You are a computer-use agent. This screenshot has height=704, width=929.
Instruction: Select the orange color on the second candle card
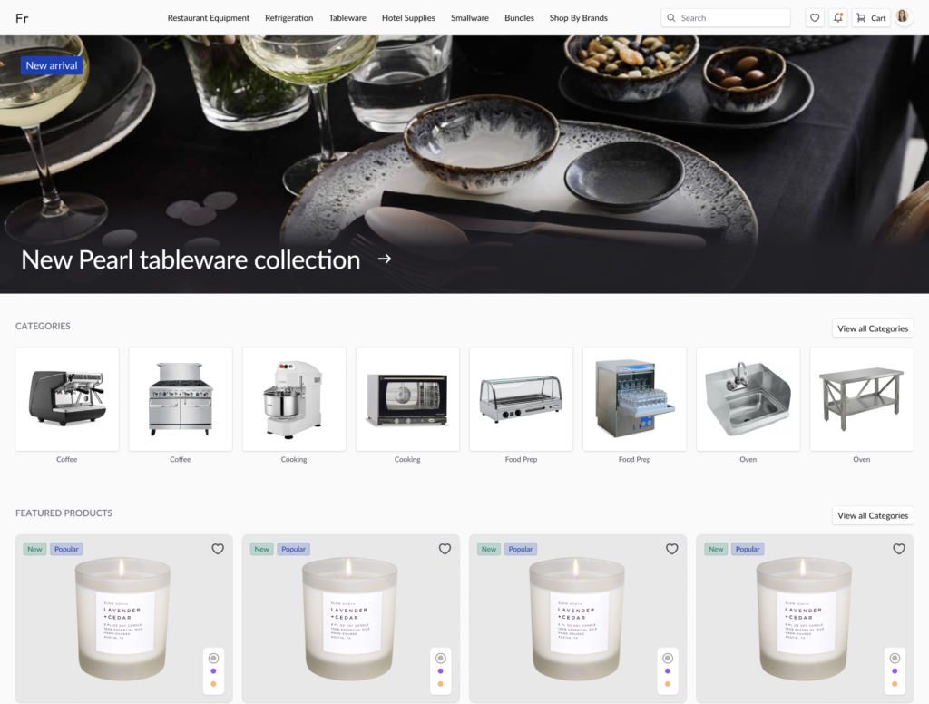tap(440, 684)
